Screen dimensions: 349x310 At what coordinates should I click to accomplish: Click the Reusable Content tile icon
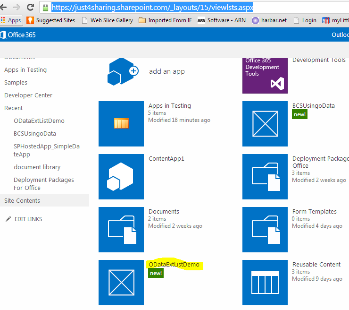(265, 282)
